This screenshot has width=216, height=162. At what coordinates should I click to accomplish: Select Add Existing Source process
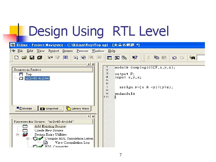[50, 126]
